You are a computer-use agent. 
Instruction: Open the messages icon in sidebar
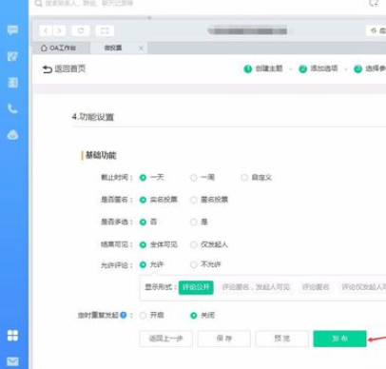12,30
